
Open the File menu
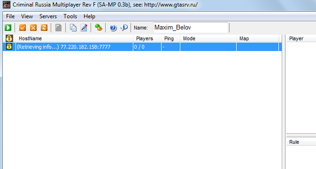[10, 16]
